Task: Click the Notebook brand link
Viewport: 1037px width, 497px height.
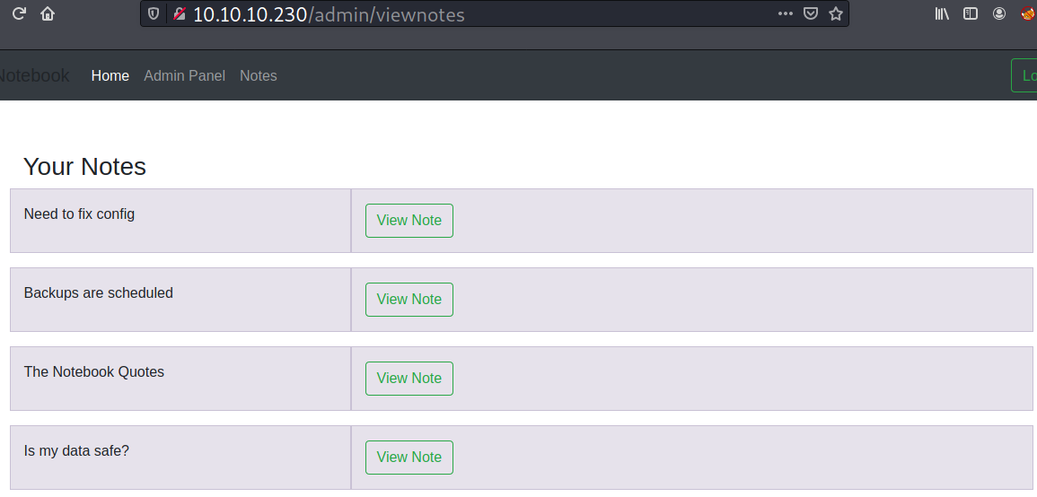Action: click(x=34, y=75)
